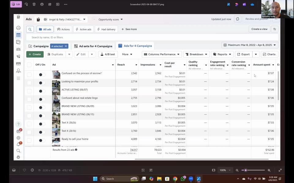294x183 pixels.
Task: Zoom in using the plus magnifier in Photos
Action: pos(269,170)
